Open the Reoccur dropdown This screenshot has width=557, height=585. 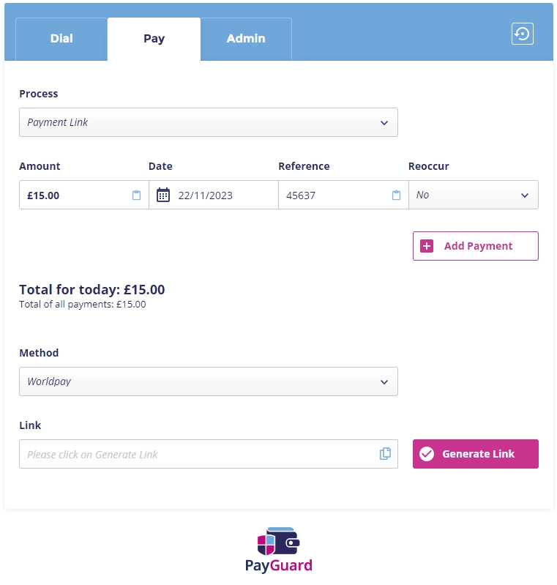coord(473,195)
